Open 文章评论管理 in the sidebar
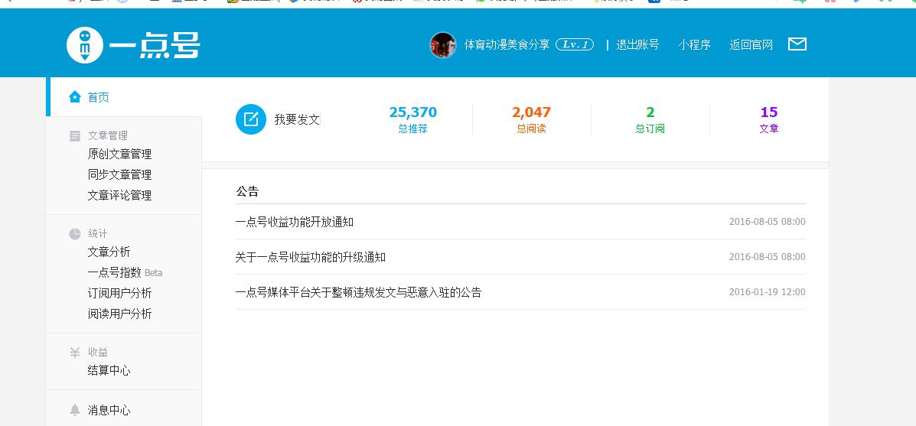 [x=119, y=196]
